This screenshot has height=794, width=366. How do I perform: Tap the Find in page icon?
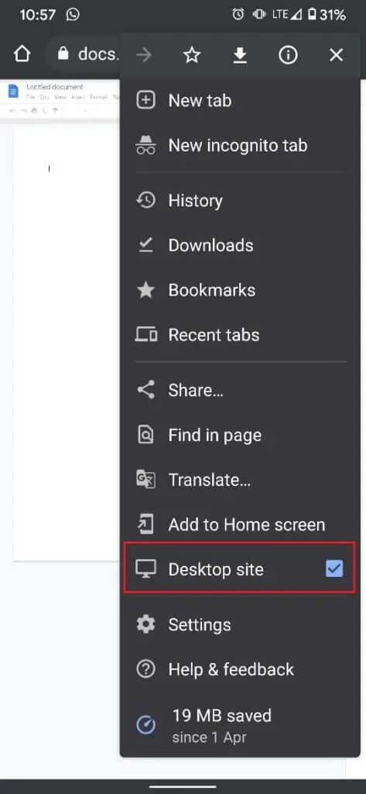(145, 434)
